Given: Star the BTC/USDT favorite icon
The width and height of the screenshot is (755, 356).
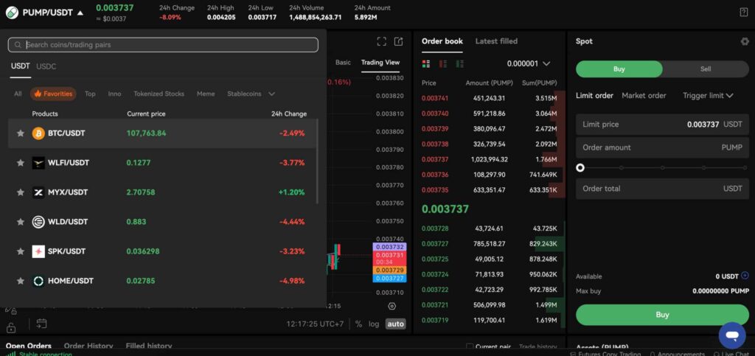Looking at the screenshot, I should tap(20, 133).
